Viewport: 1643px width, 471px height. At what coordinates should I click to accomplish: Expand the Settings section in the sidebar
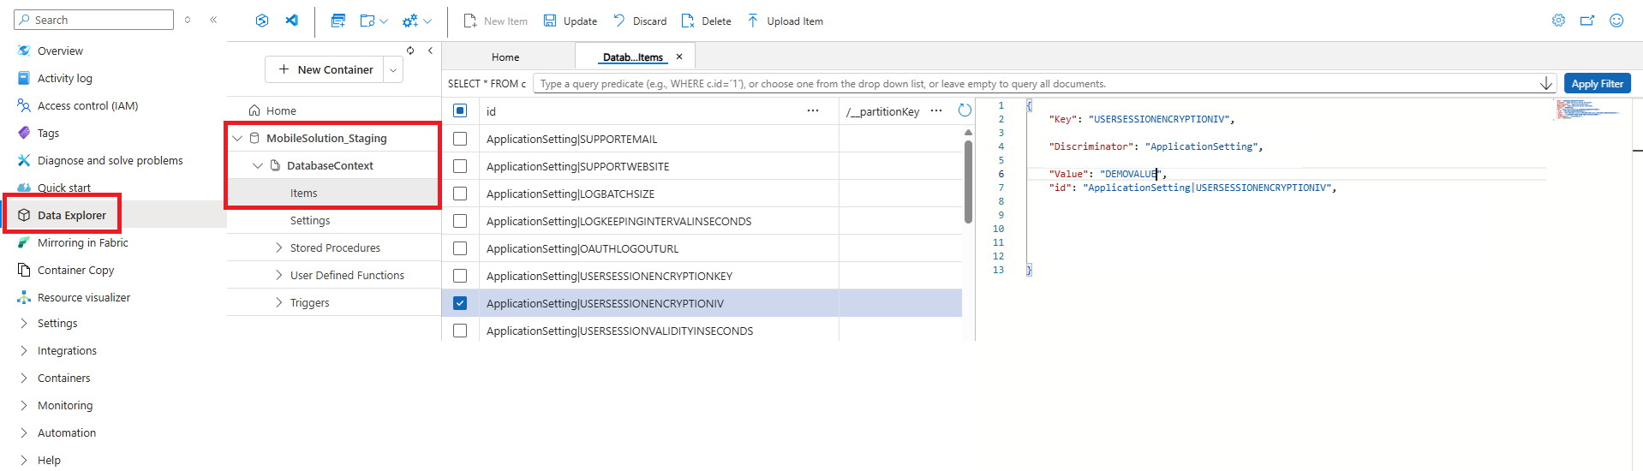[23, 323]
